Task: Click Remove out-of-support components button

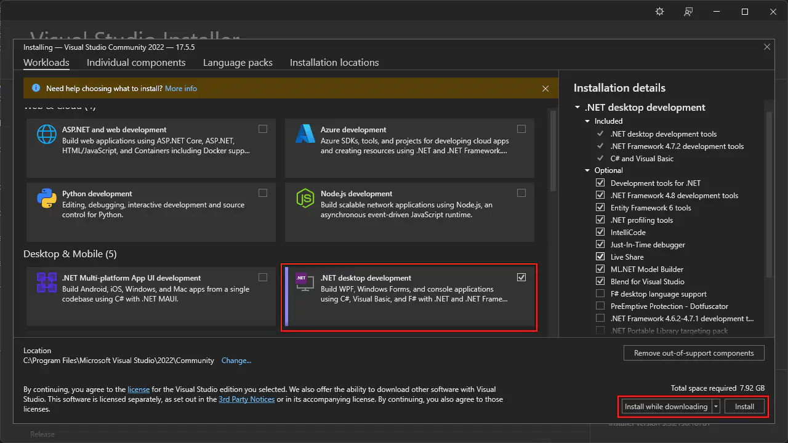Action: tap(694, 353)
